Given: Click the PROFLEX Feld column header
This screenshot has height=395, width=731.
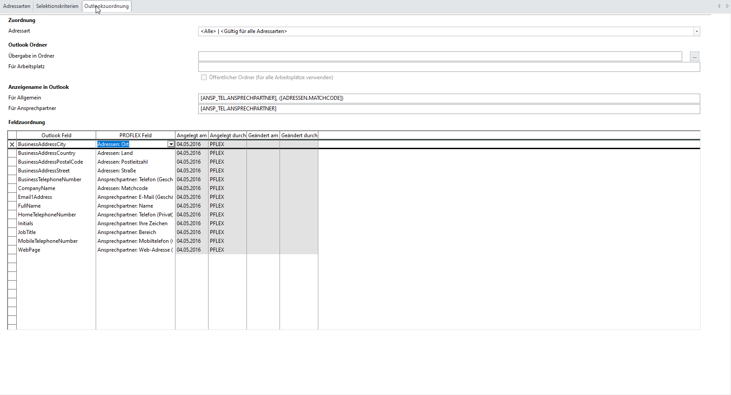Looking at the screenshot, I should click(135, 135).
